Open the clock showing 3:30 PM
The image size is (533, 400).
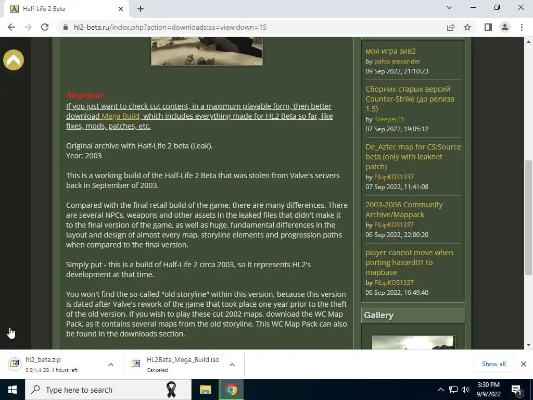pyautogui.click(x=488, y=390)
